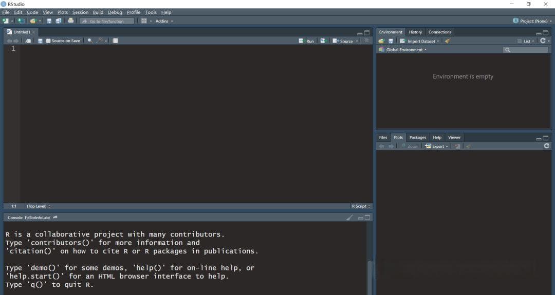
Task: Print the current file with the printer icon
Action: pyautogui.click(x=71, y=21)
